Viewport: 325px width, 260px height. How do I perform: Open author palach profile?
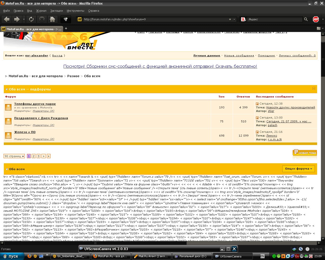272,125
